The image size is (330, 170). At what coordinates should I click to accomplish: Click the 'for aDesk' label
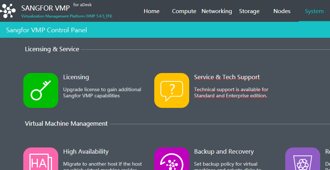83,5
